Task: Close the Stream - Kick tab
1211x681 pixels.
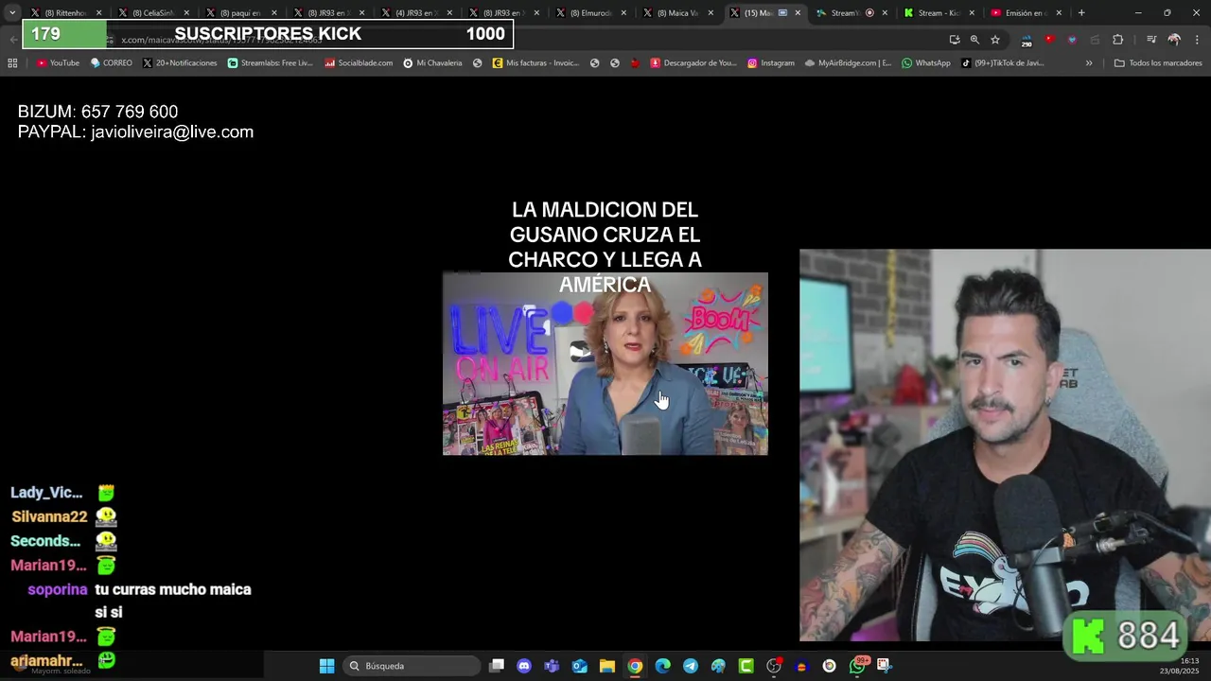Action: pyautogui.click(x=972, y=13)
